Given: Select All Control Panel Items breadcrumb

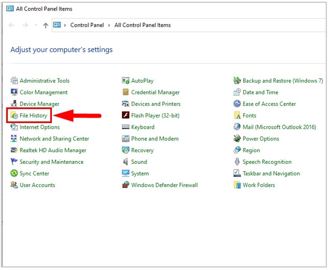Looking at the screenshot, I should pos(142,25).
